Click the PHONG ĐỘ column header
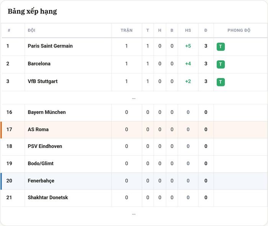 tap(239, 30)
